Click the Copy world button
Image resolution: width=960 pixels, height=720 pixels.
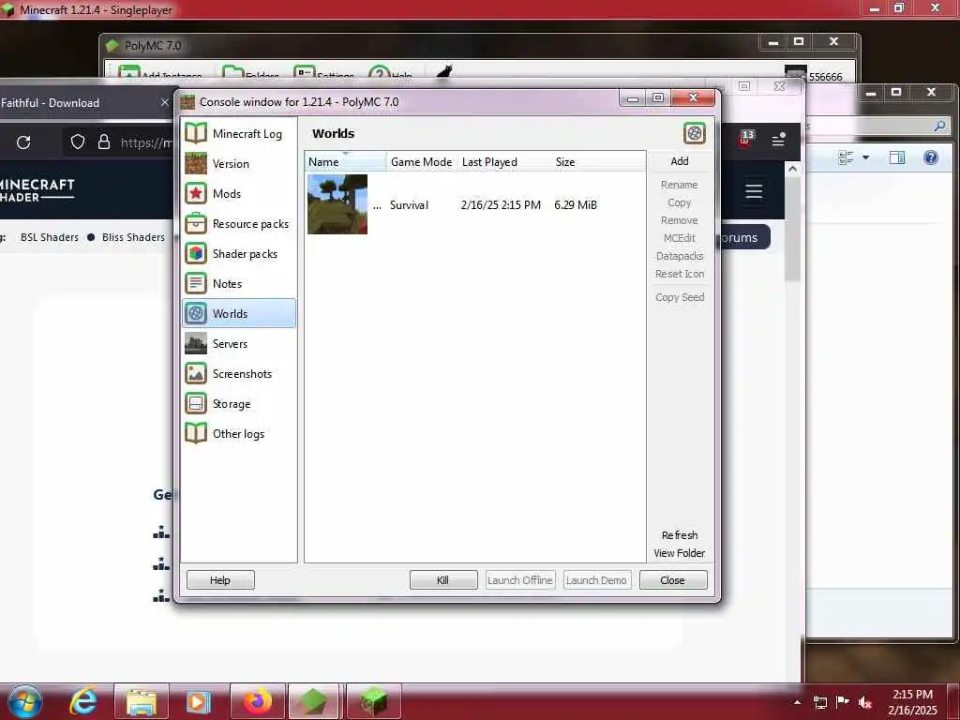coord(680,202)
